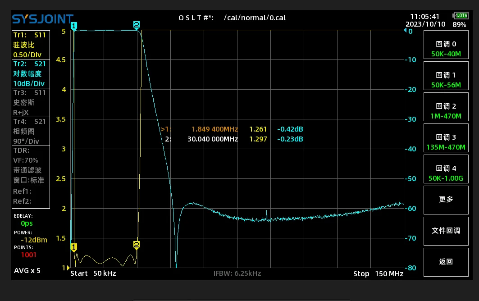Select the Tr1 S11 SWR trace panel
The height and width of the screenshot is (301, 479).
(x=31, y=45)
